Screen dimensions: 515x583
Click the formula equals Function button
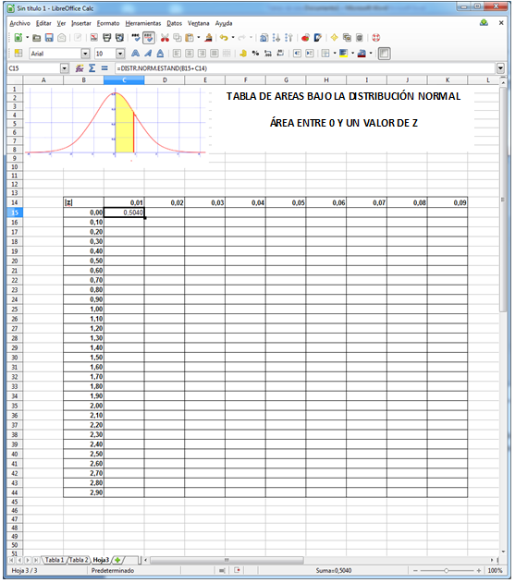coord(104,68)
